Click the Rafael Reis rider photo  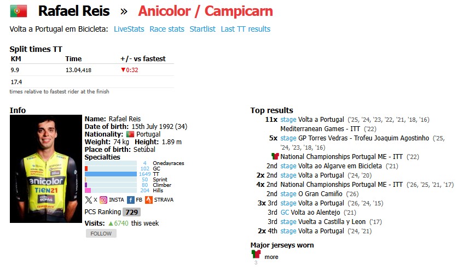click(46, 168)
